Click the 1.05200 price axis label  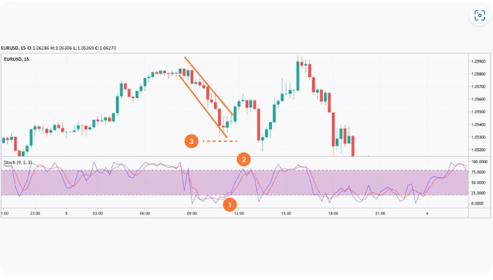click(x=478, y=150)
